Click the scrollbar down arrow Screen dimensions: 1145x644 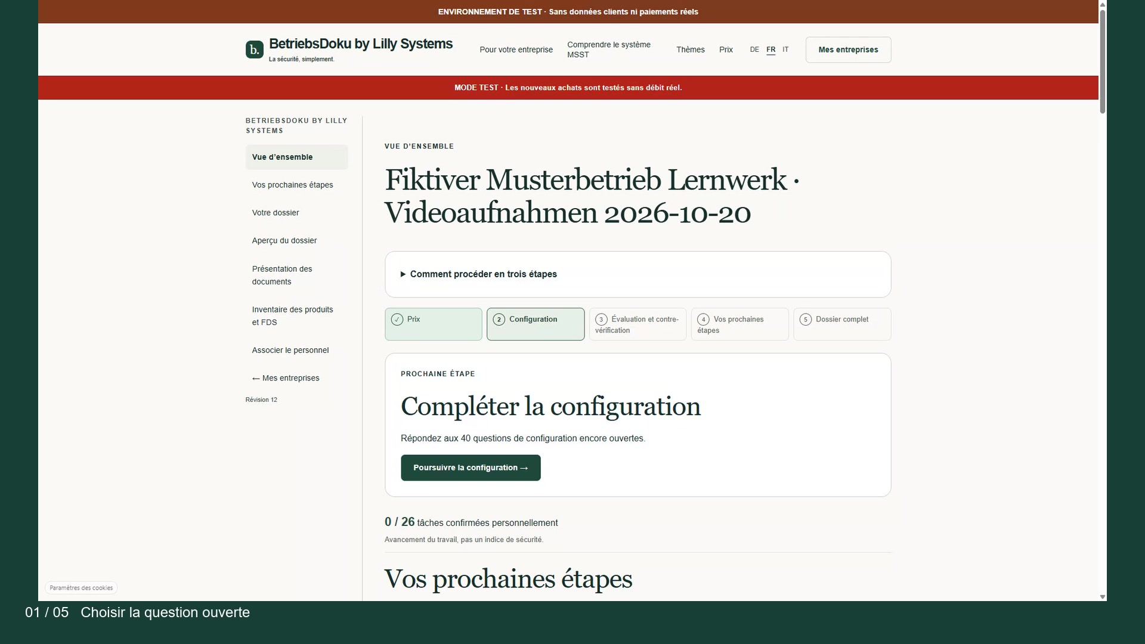click(x=1103, y=597)
